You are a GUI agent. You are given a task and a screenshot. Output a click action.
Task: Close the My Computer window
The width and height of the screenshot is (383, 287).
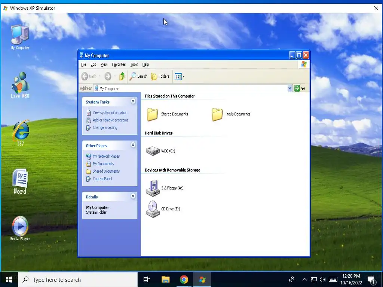click(306, 55)
